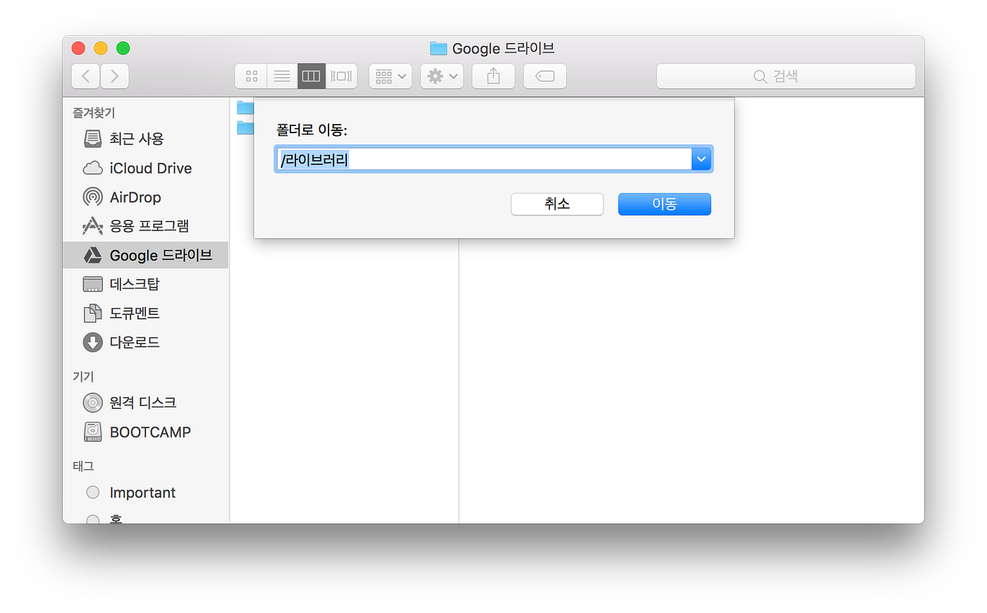
Task: Click the Share toolbar button
Action: [493, 76]
